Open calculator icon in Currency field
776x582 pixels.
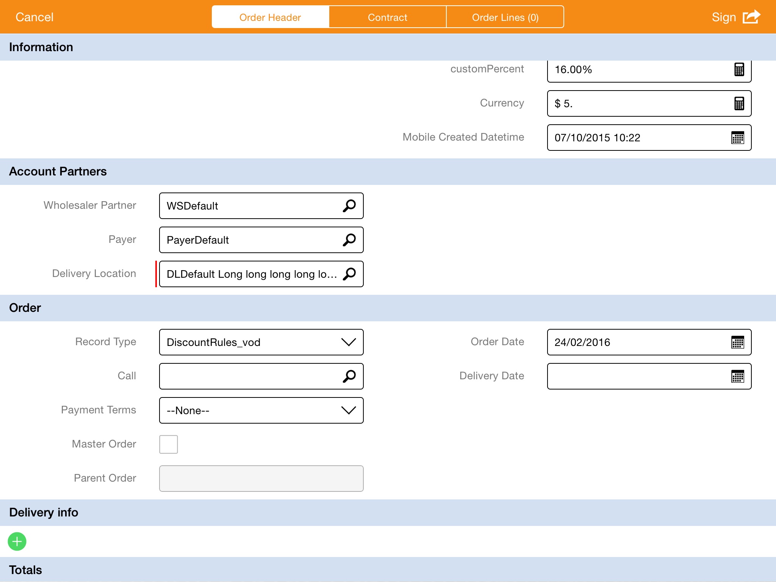(x=739, y=103)
